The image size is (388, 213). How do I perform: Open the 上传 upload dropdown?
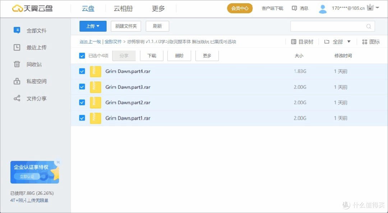pyautogui.click(x=93, y=26)
